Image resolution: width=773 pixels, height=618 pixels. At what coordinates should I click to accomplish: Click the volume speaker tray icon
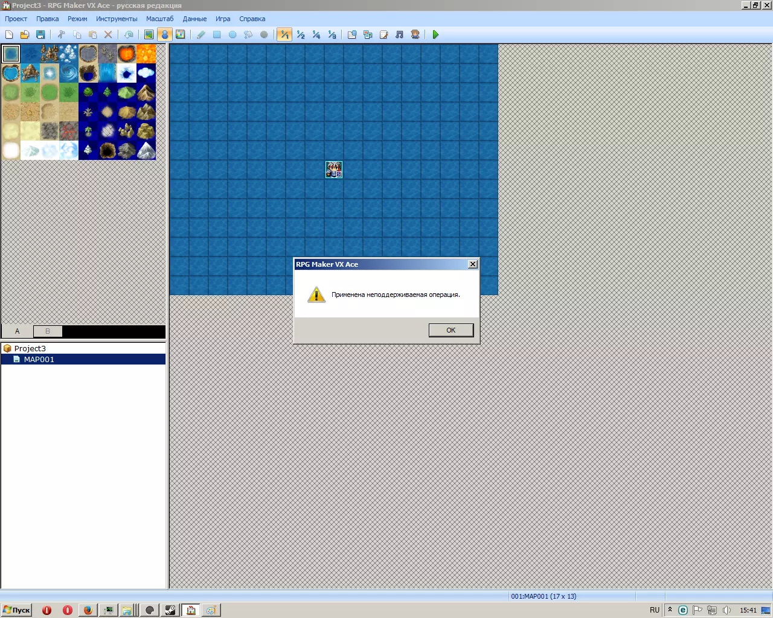point(727,610)
